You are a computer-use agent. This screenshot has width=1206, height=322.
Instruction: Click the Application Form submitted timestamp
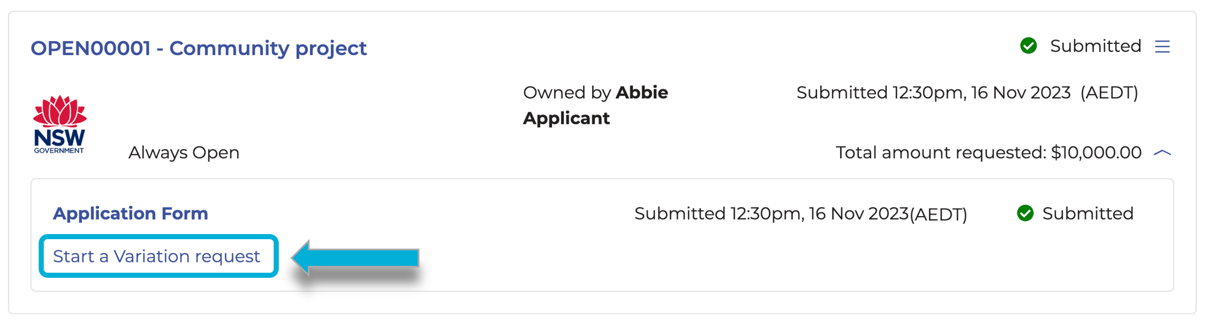[801, 214]
